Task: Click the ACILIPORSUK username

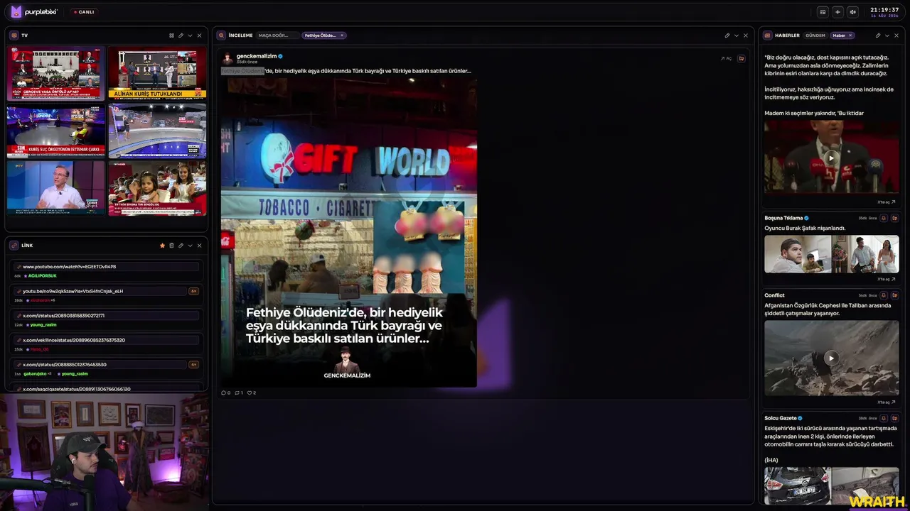Action: [42, 276]
